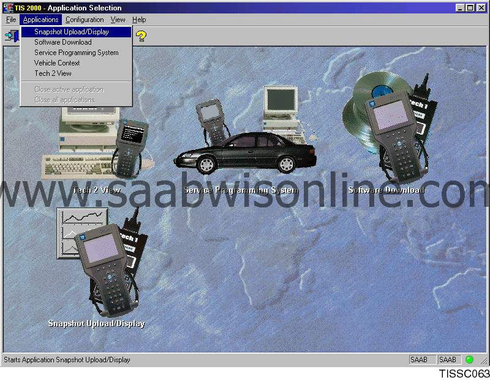490x380 pixels.
Task: Open the File menu
Action: pos(11,20)
